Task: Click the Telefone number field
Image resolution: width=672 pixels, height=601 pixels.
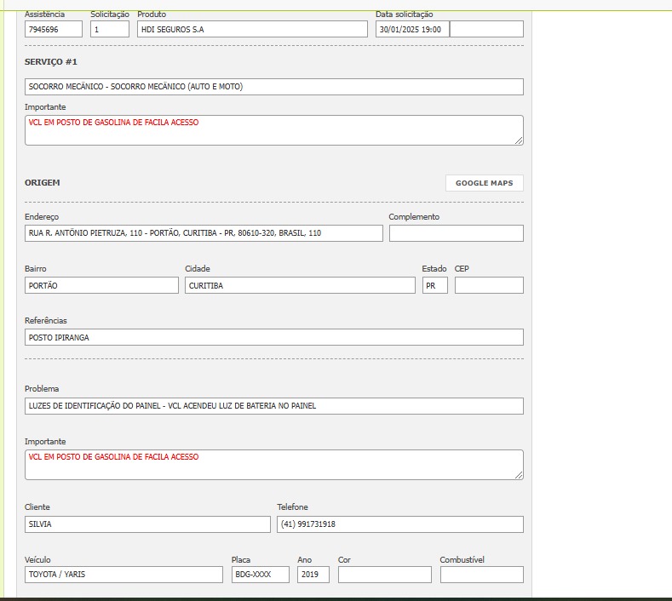Action: [x=399, y=524]
